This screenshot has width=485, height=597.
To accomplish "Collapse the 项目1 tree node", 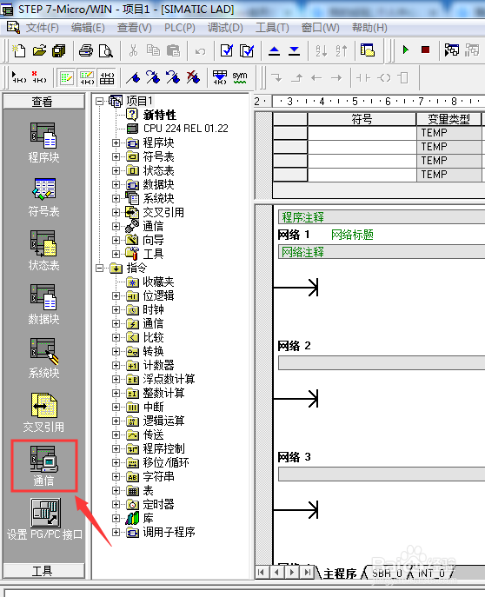I will tap(99, 101).
